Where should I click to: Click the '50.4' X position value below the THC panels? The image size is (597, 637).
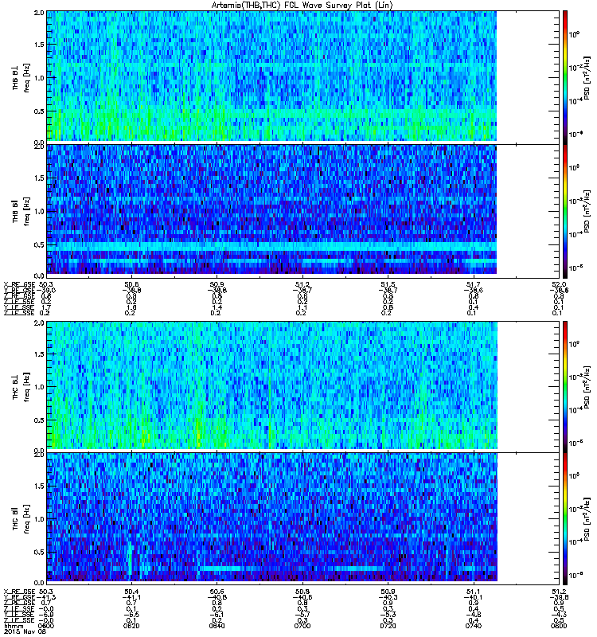[x=131, y=592]
